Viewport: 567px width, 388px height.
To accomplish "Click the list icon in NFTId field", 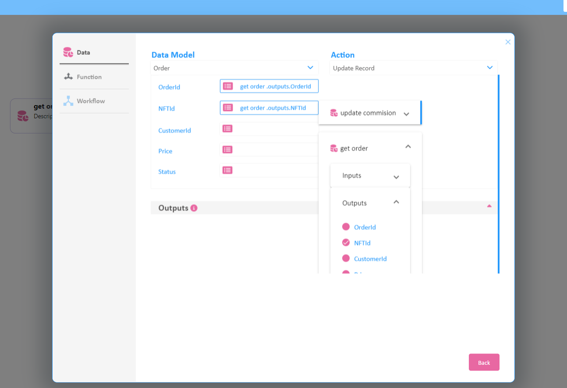I will pos(228,107).
